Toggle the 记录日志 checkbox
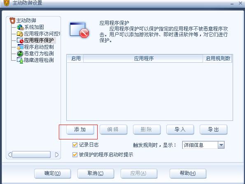Image resolution: width=245 pixels, height=184 pixels. pyautogui.click(x=75, y=145)
